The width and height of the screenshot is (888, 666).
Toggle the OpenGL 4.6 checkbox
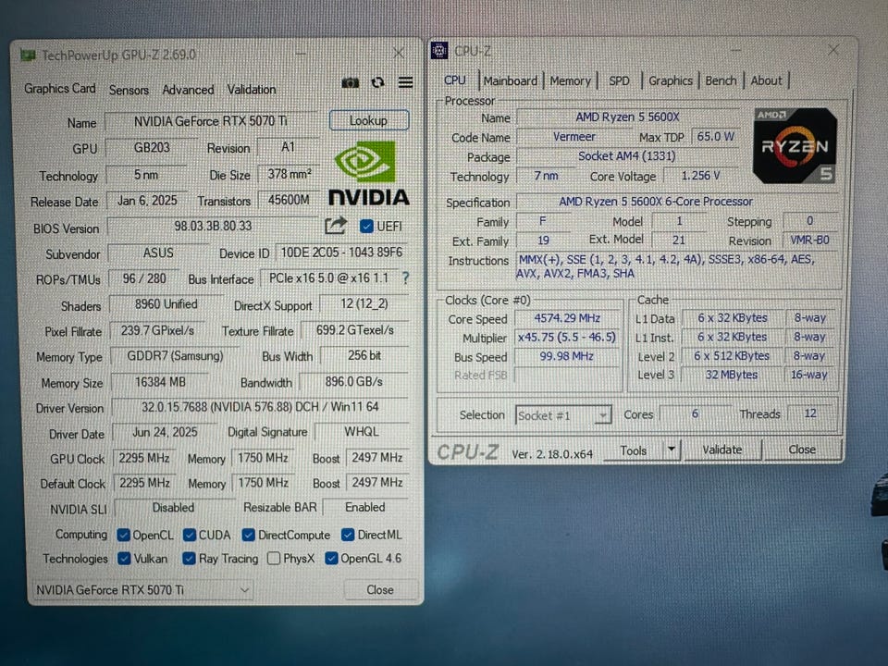click(x=331, y=559)
